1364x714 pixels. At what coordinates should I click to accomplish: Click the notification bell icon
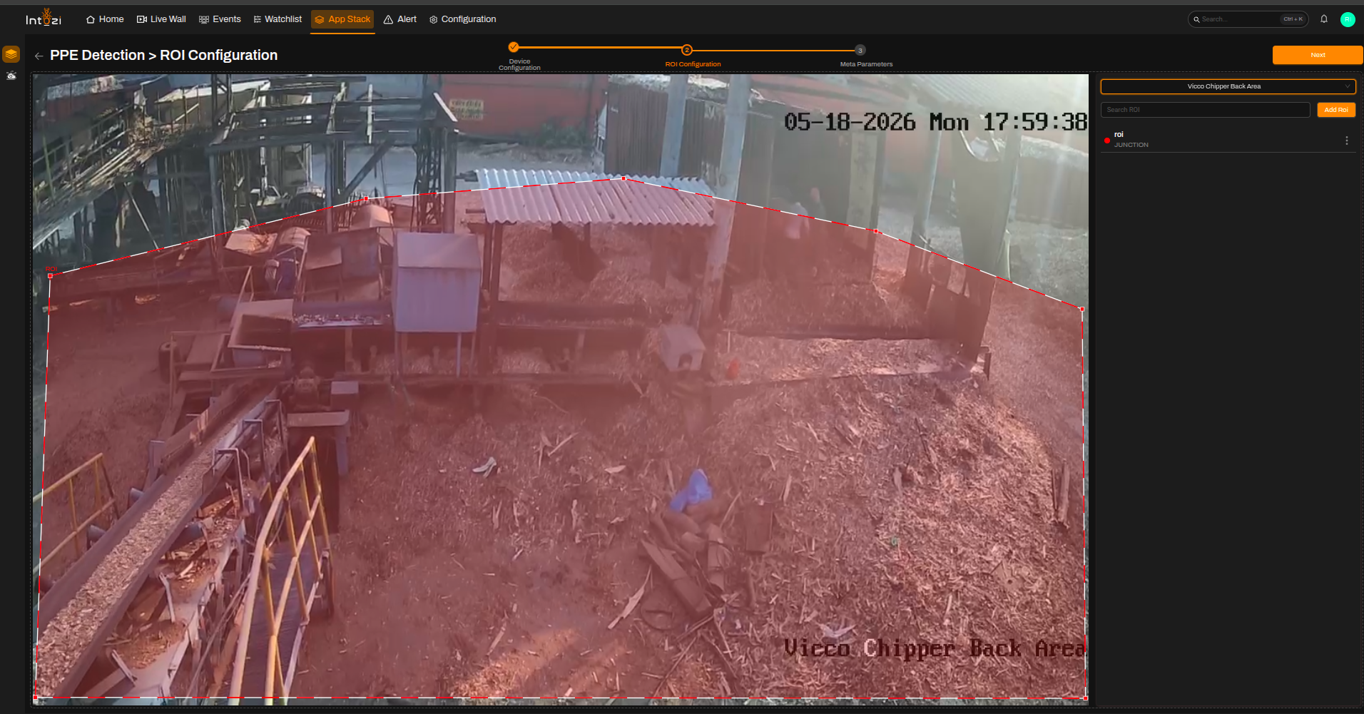(x=1324, y=19)
